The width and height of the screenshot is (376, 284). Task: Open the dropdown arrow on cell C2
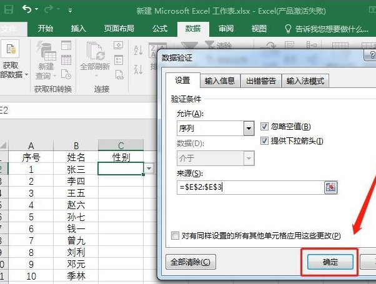149,169
